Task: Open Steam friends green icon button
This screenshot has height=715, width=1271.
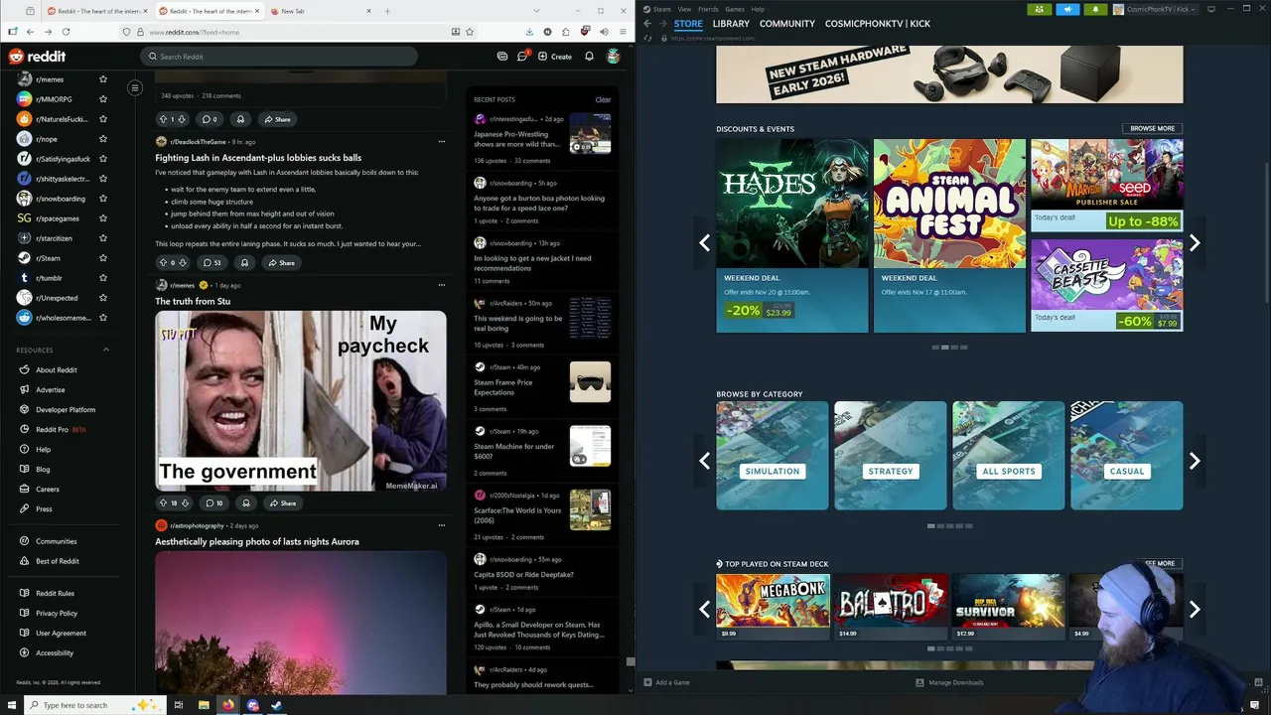Action: [1039, 9]
